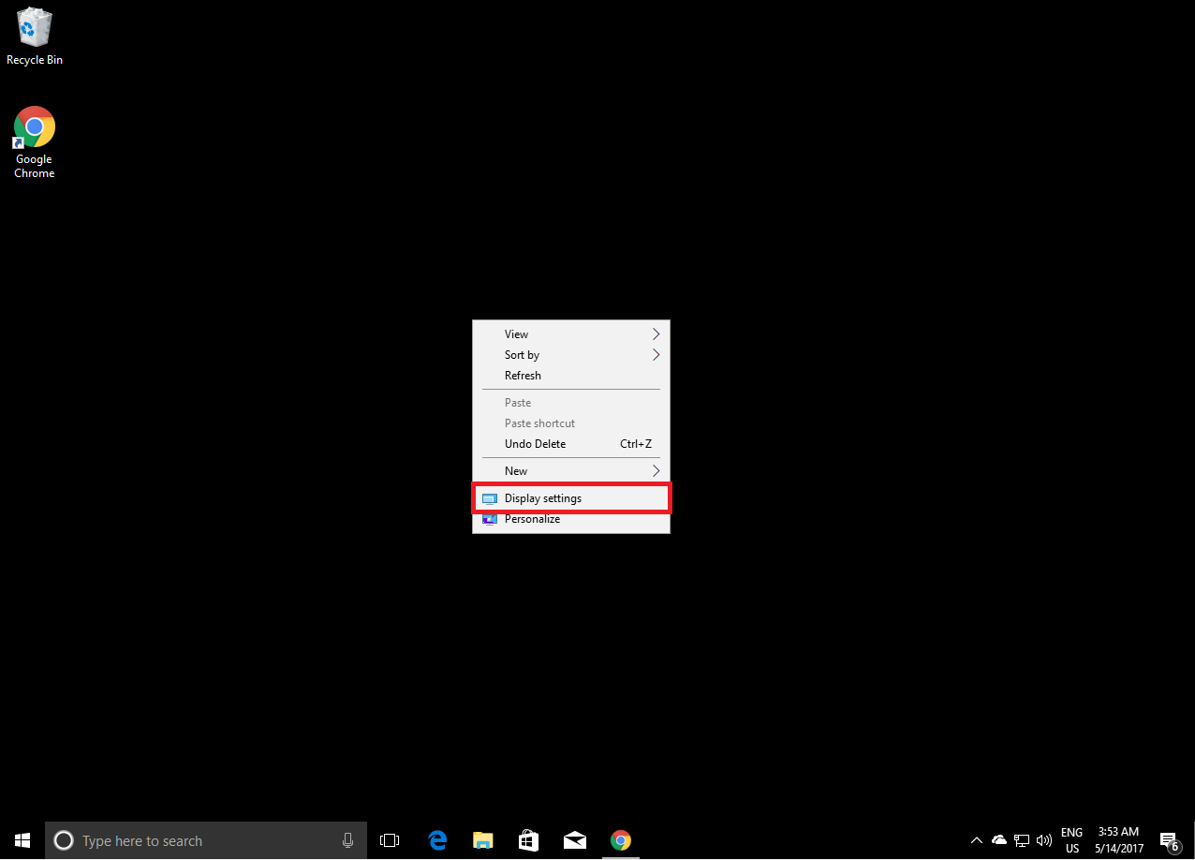Image resolution: width=1195 pixels, height=860 pixels.
Task: Switch to Chrome in the taskbar
Action: coord(620,840)
